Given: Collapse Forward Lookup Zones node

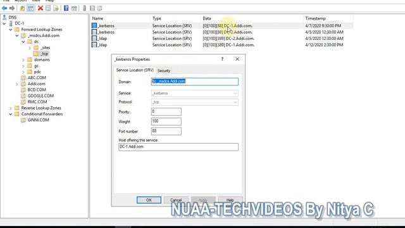Looking at the screenshot, I should (11, 30).
